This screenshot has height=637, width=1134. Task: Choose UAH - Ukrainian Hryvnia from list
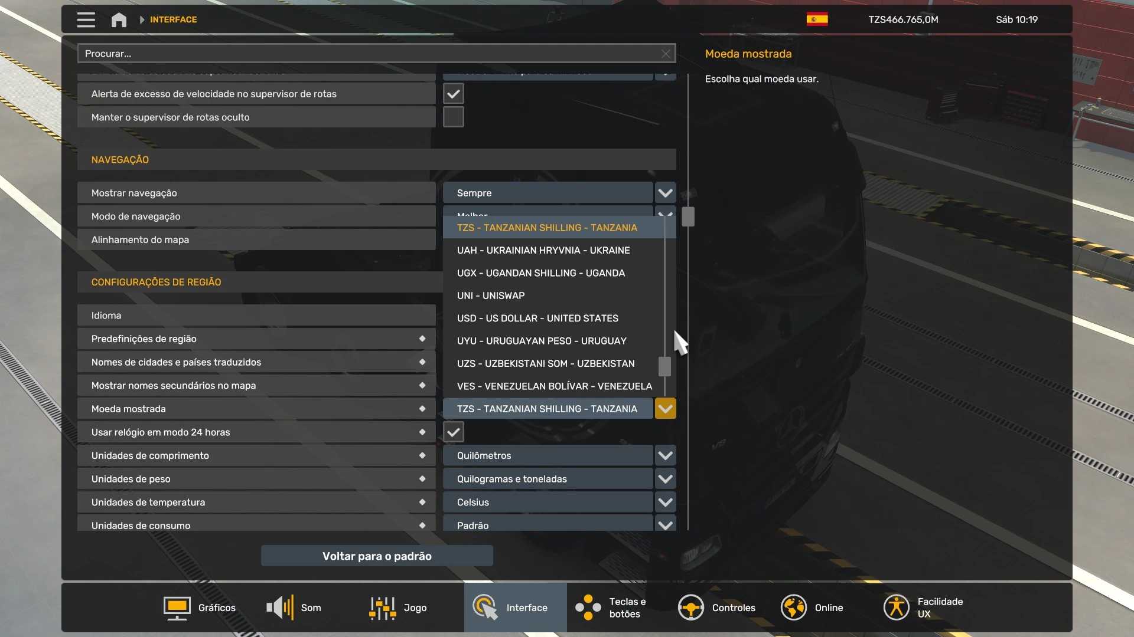point(543,251)
